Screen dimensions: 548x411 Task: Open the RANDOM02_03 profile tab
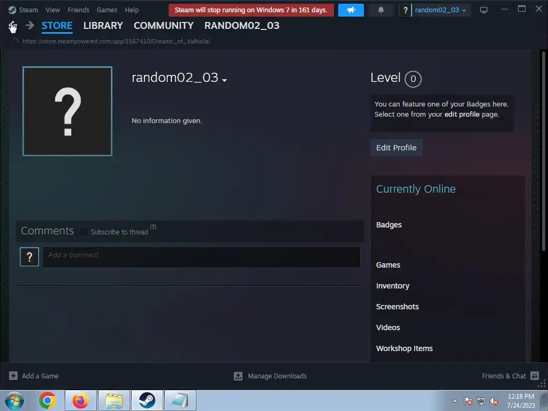click(242, 26)
